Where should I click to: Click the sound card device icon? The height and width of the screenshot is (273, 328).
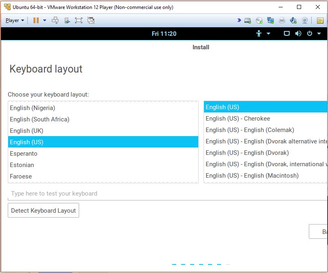(293, 20)
